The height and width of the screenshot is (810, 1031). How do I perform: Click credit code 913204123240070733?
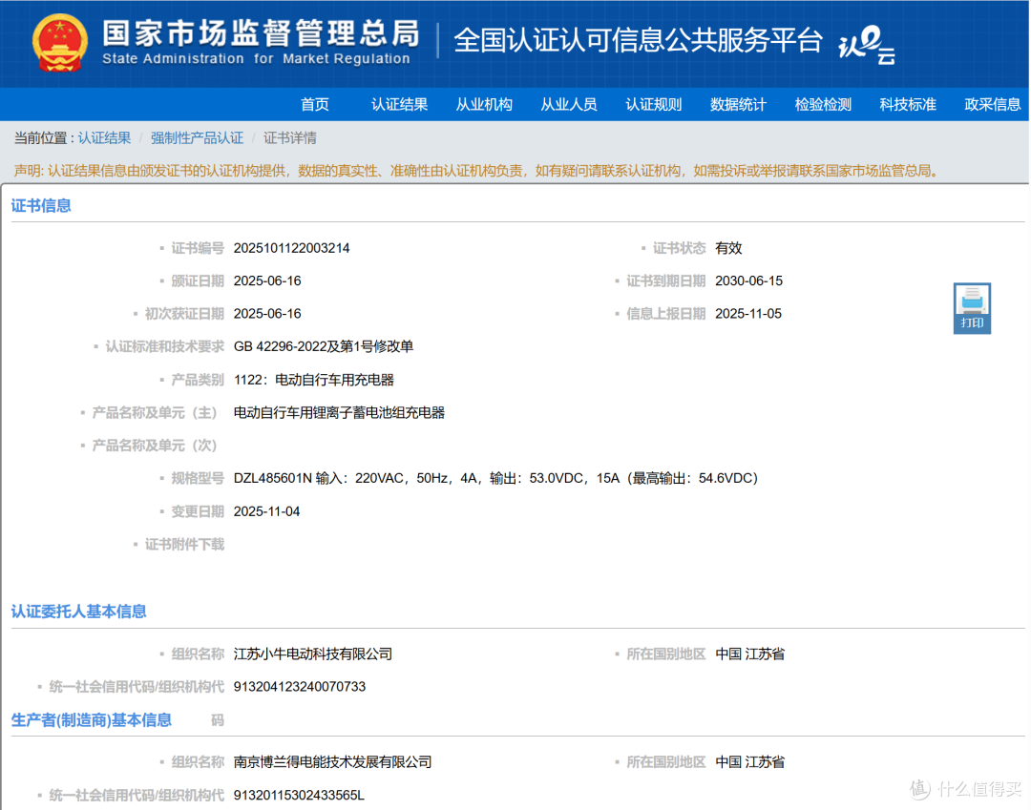300,687
